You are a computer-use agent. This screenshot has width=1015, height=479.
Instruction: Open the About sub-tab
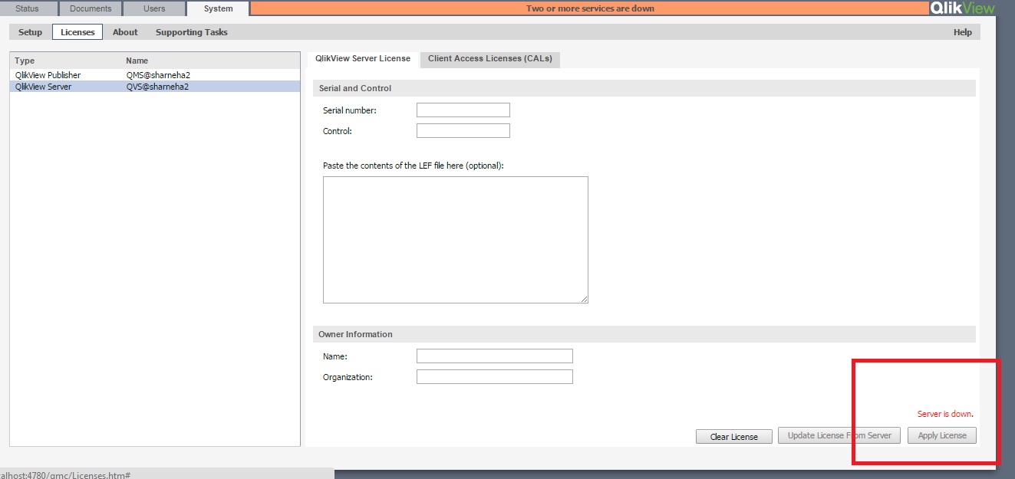125,32
